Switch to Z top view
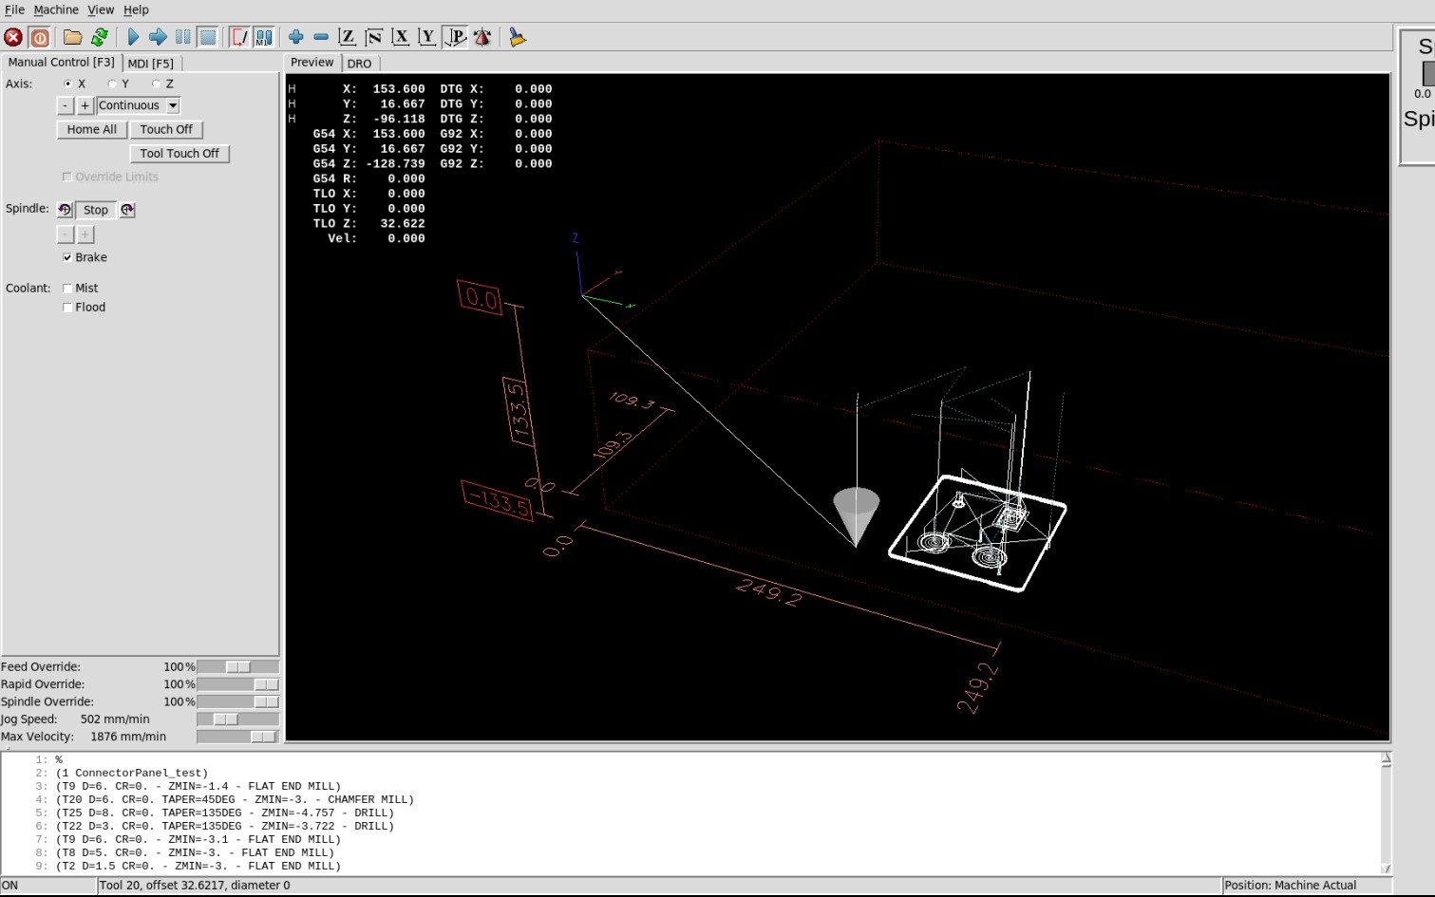This screenshot has width=1435, height=897. coord(348,37)
